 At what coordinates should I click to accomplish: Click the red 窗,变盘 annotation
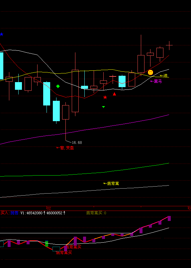pos(65,148)
